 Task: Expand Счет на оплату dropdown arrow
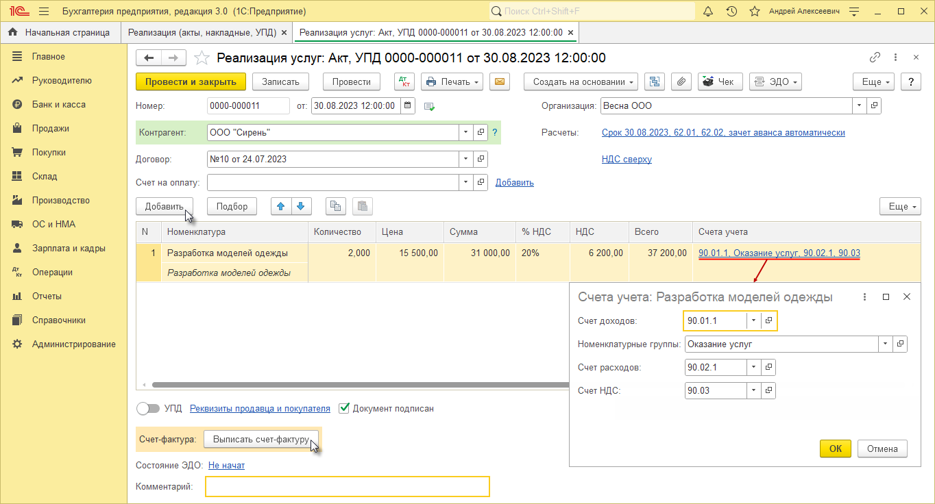[465, 182]
